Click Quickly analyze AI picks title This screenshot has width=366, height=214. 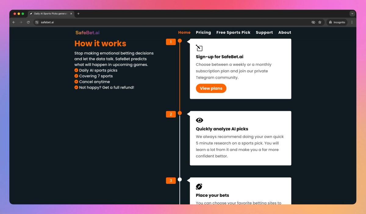click(x=222, y=129)
